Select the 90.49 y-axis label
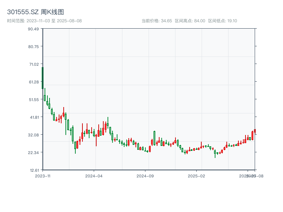283x212 pixels. [33, 29]
